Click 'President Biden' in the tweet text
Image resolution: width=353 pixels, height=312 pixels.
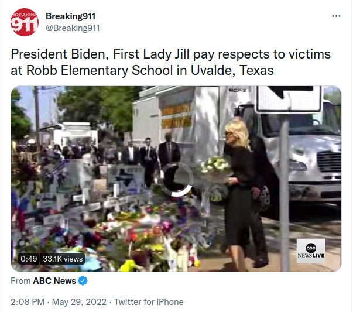(x=58, y=54)
